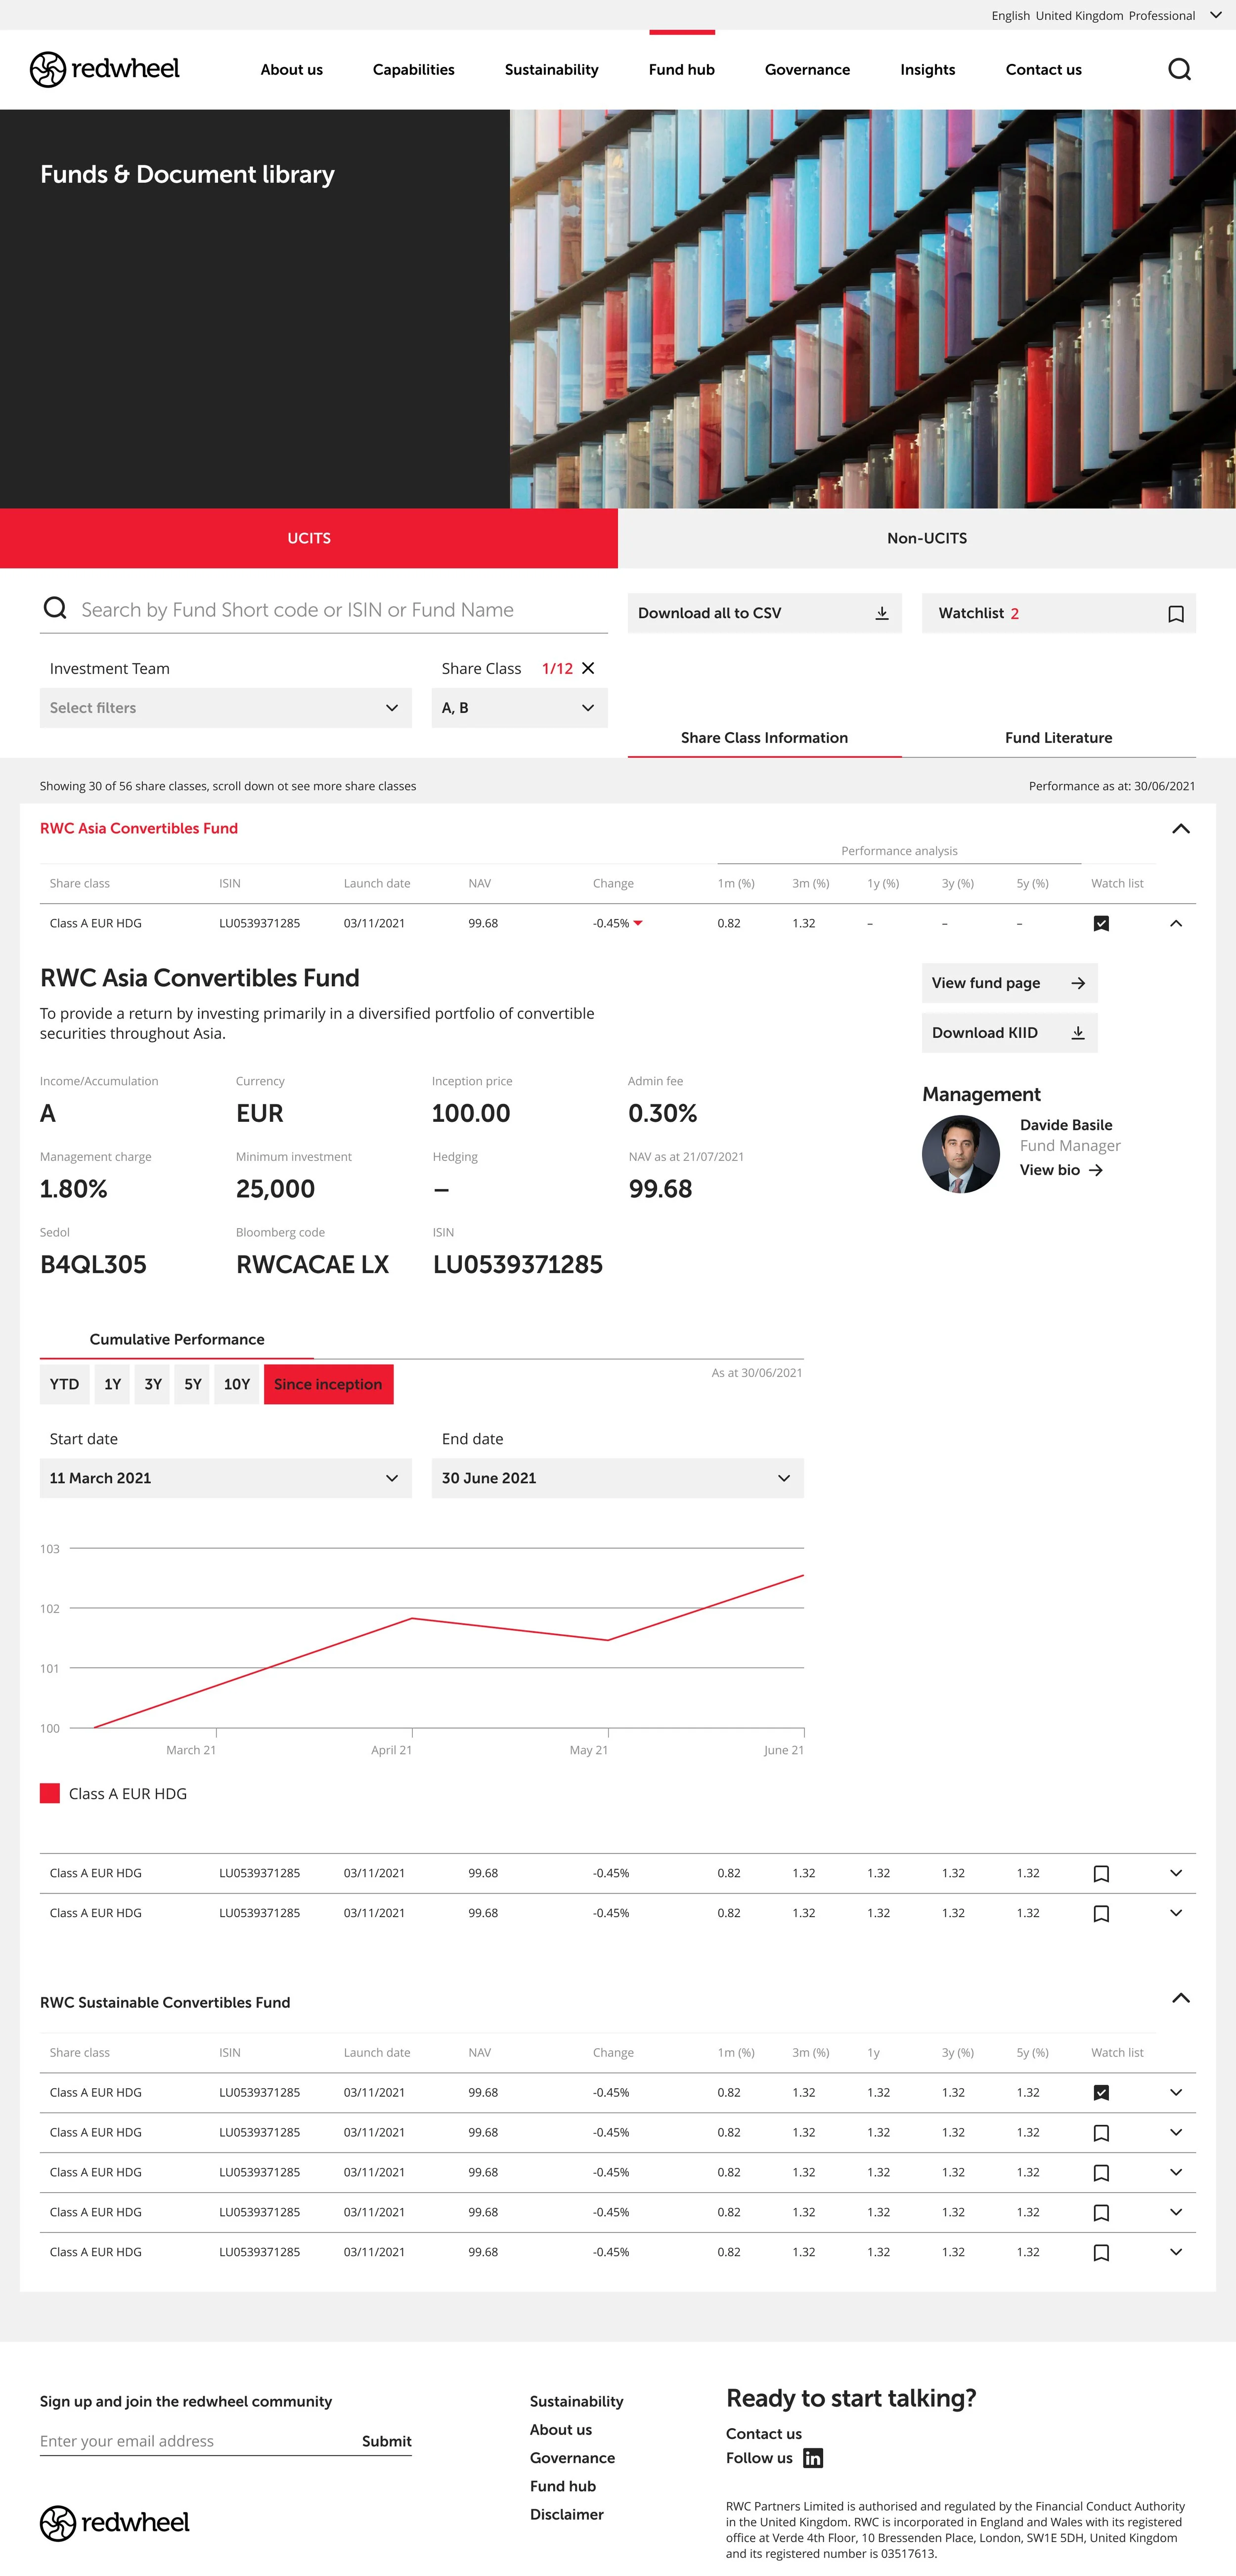Select the Cumulative Performance tab
Viewport: 1236px width, 2576px height.
(x=177, y=1339)
